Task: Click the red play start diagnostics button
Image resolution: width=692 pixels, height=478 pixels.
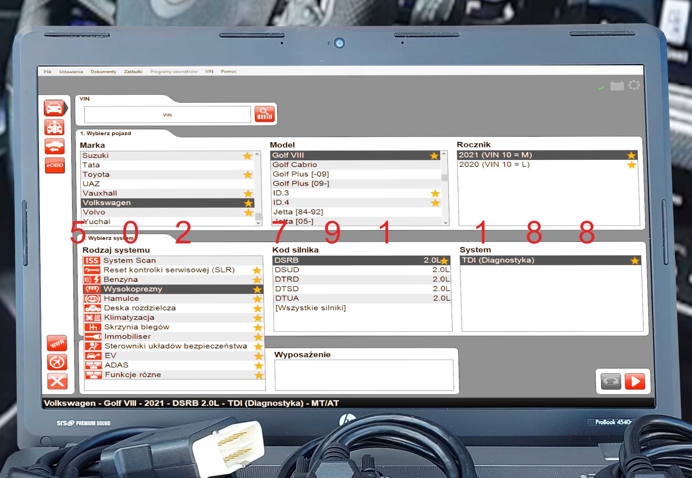Action: [x=635, y=382]
